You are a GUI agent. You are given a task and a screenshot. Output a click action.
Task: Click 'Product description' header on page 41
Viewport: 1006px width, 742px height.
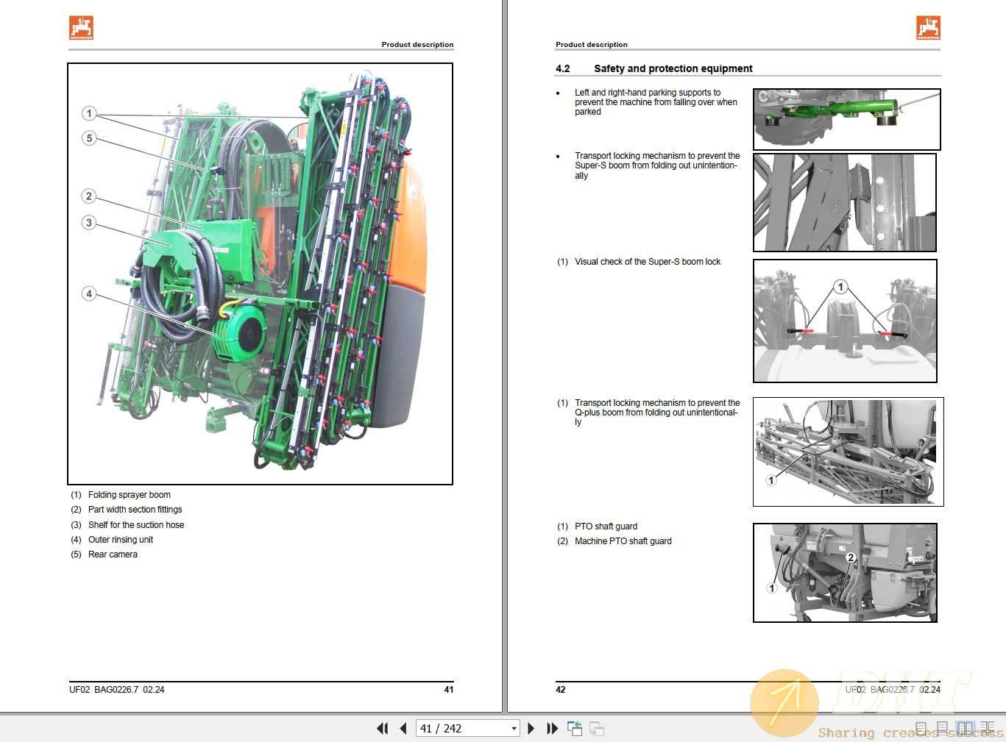417,45
